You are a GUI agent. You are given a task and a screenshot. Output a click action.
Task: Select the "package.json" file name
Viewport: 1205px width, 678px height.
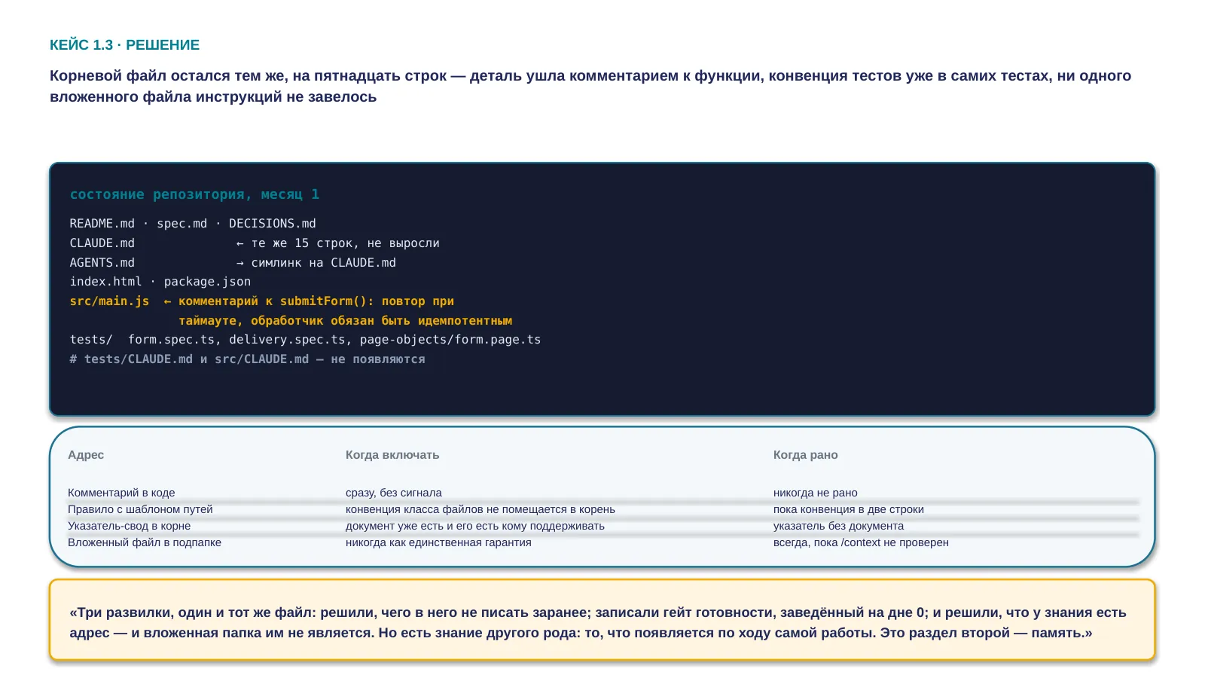[x=207, y=282]
